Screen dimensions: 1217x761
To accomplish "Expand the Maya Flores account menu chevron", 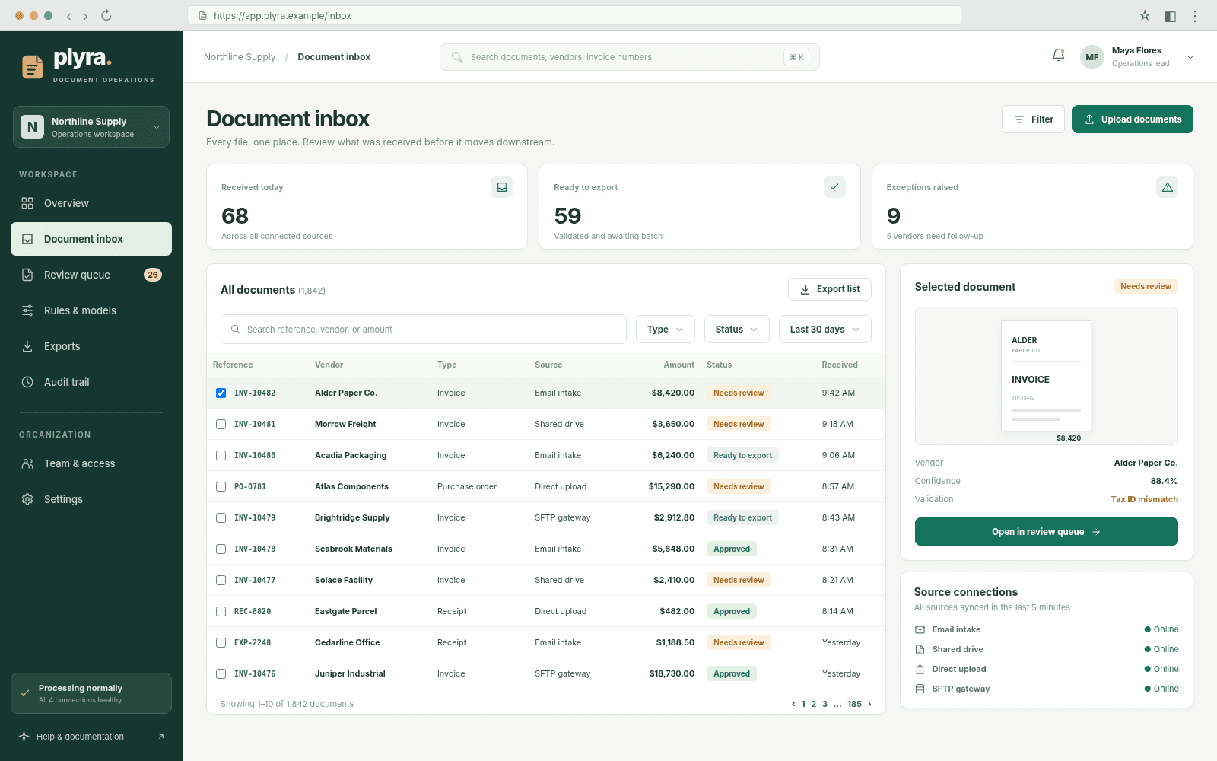I will [x=1190, y=57].
